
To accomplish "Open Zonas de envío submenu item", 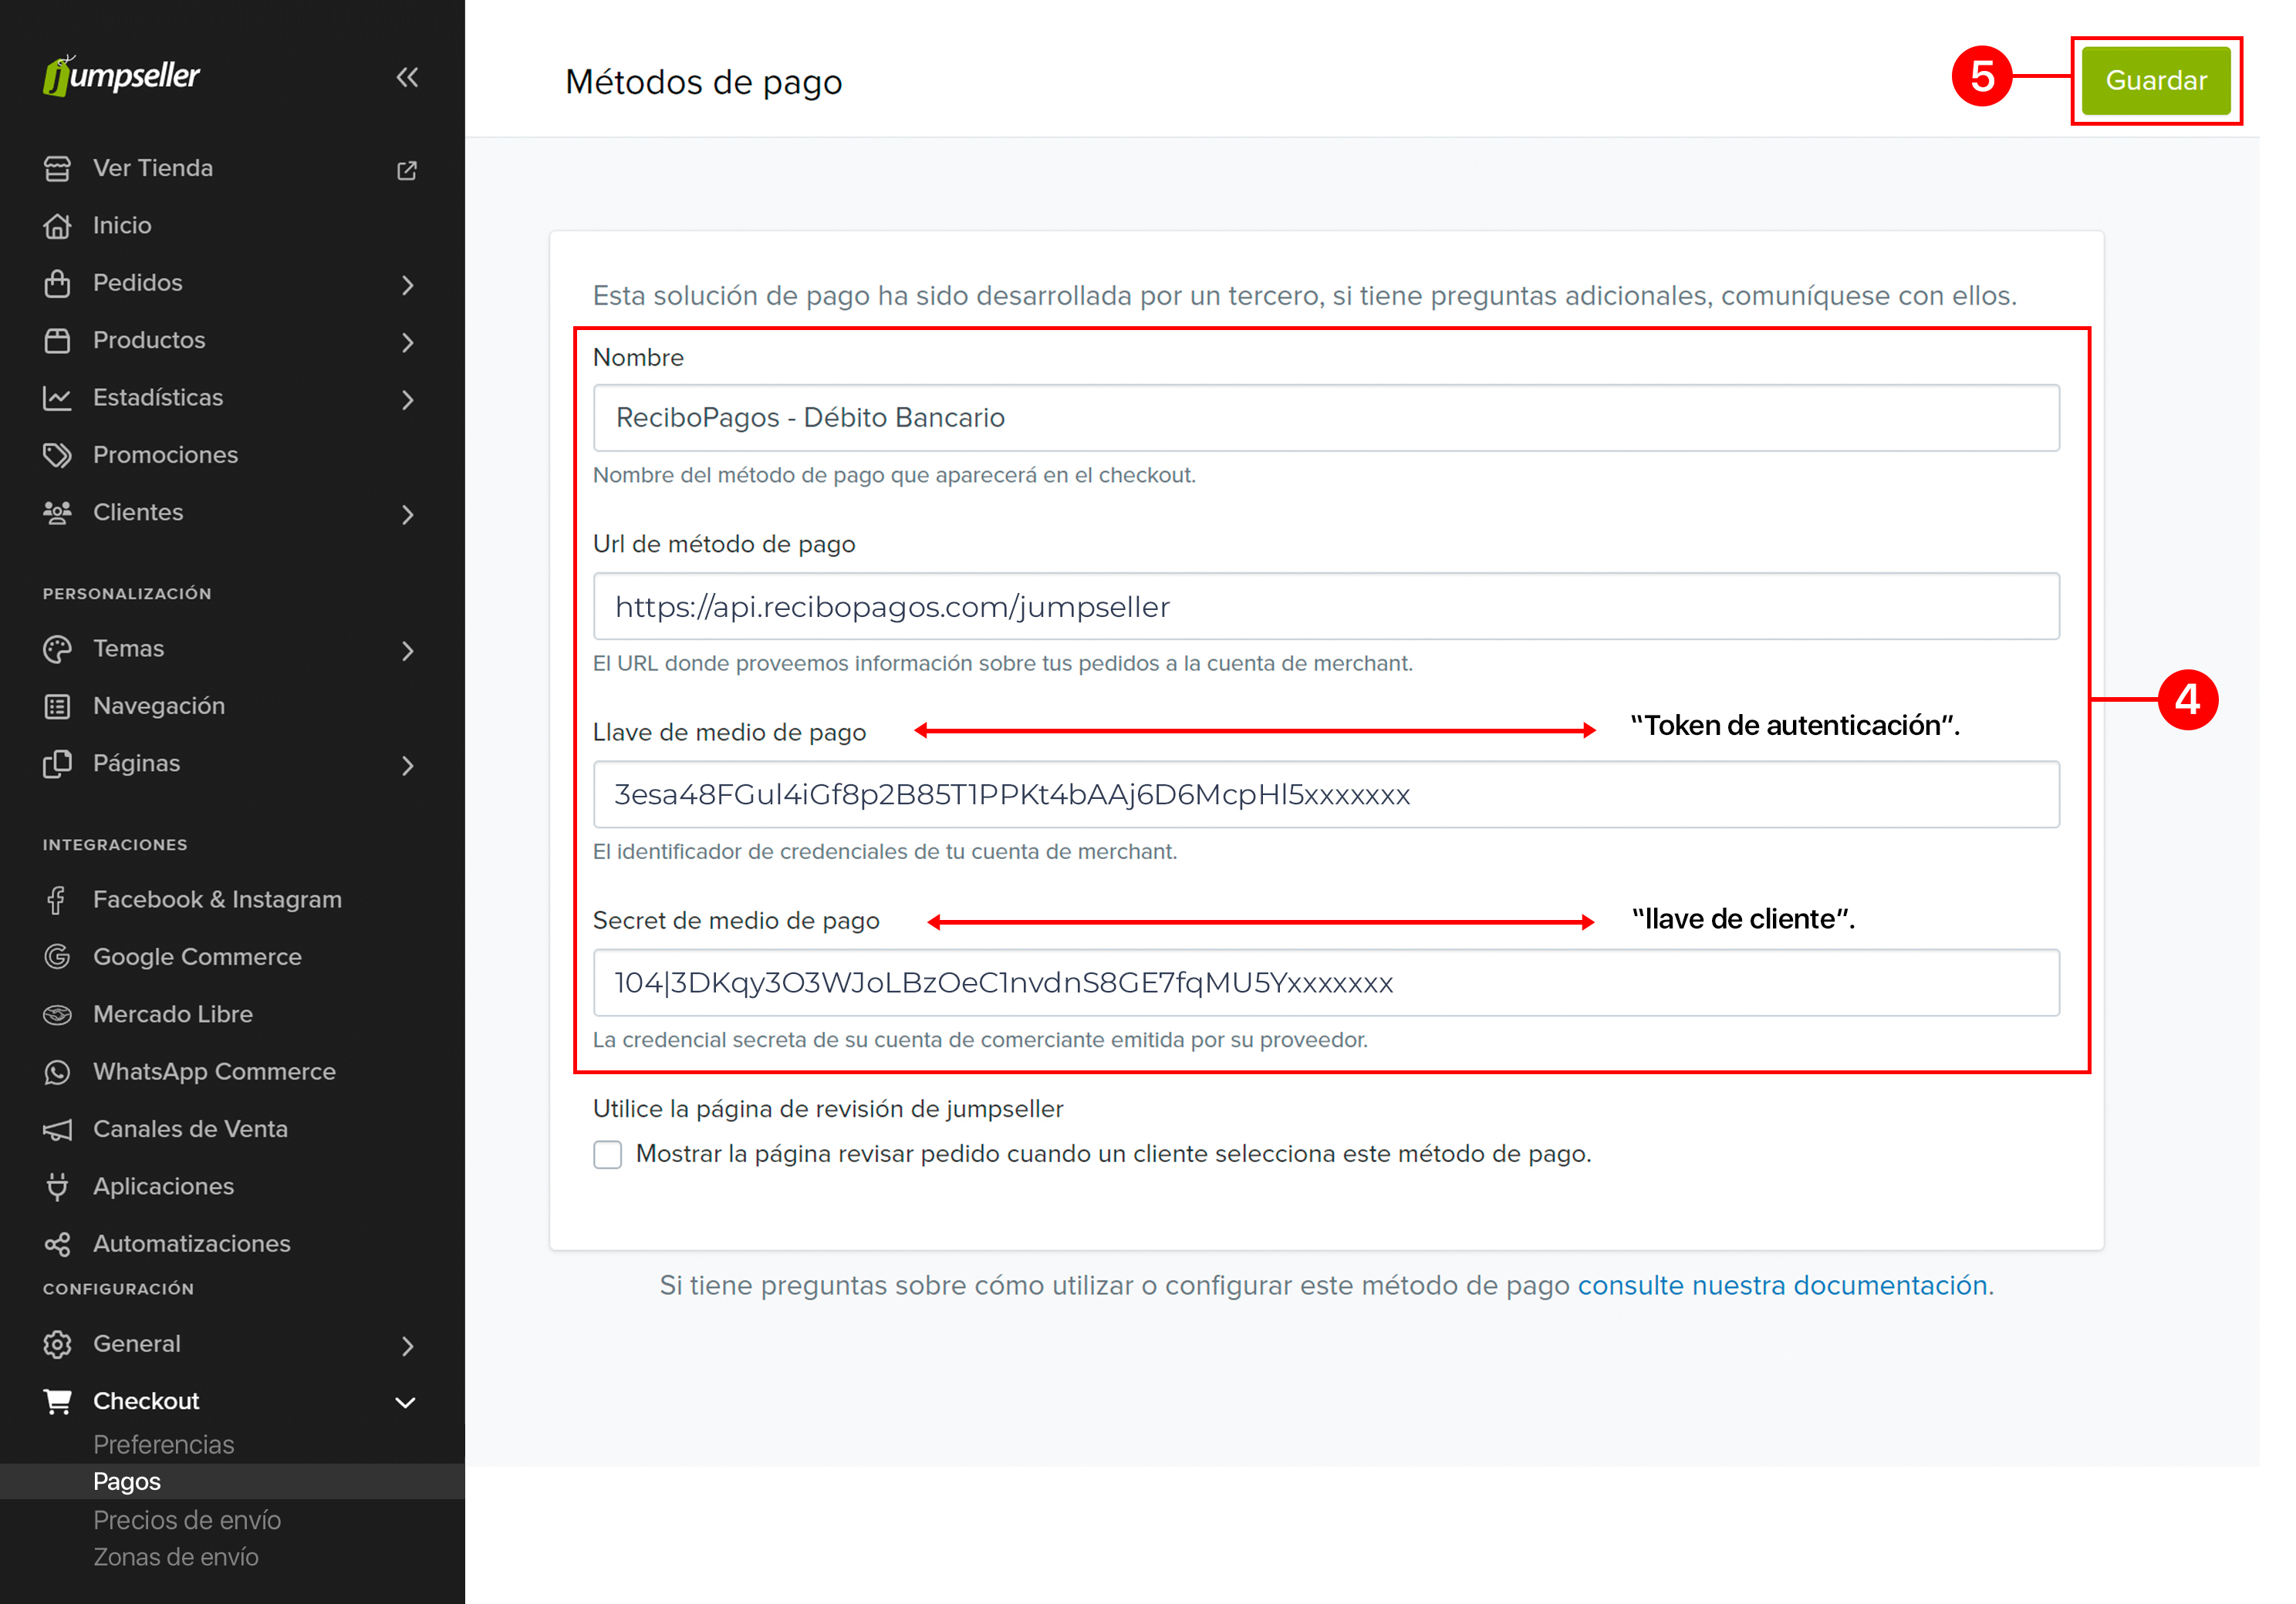I will (x=175, y=1556).
